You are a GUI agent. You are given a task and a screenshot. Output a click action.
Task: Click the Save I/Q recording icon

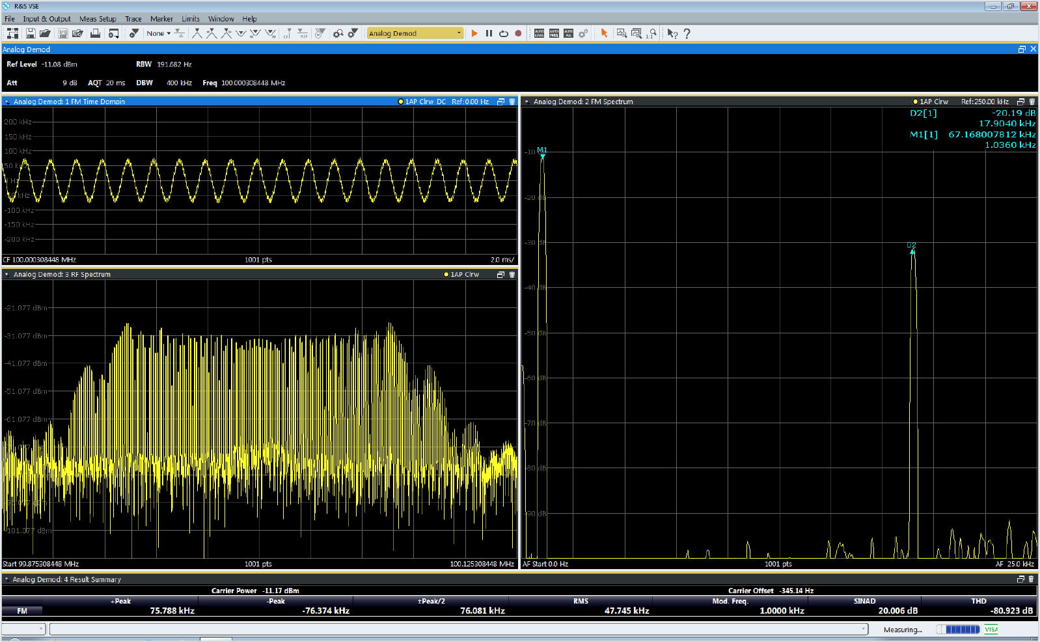click(63, 33)
